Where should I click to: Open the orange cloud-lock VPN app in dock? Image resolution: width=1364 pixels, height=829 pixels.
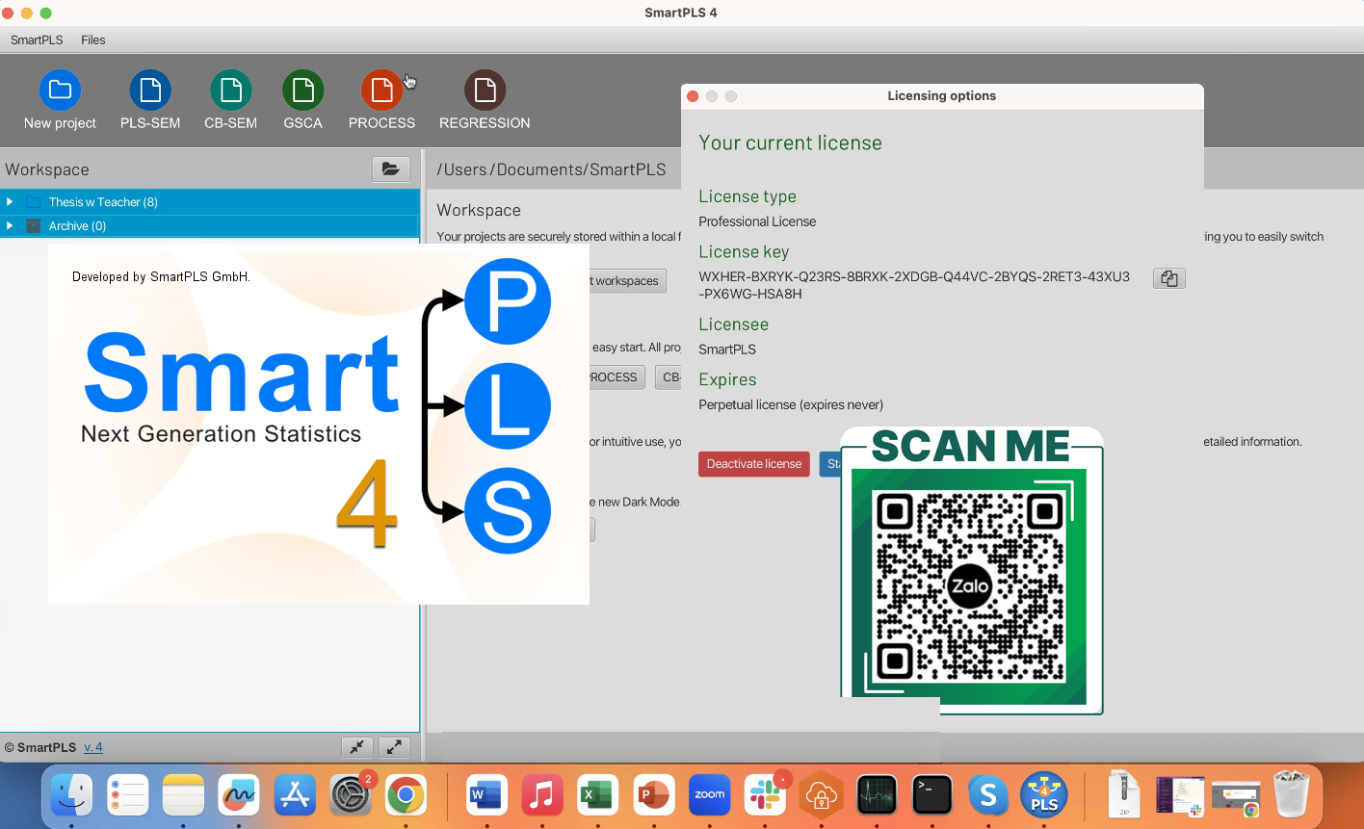821,795
